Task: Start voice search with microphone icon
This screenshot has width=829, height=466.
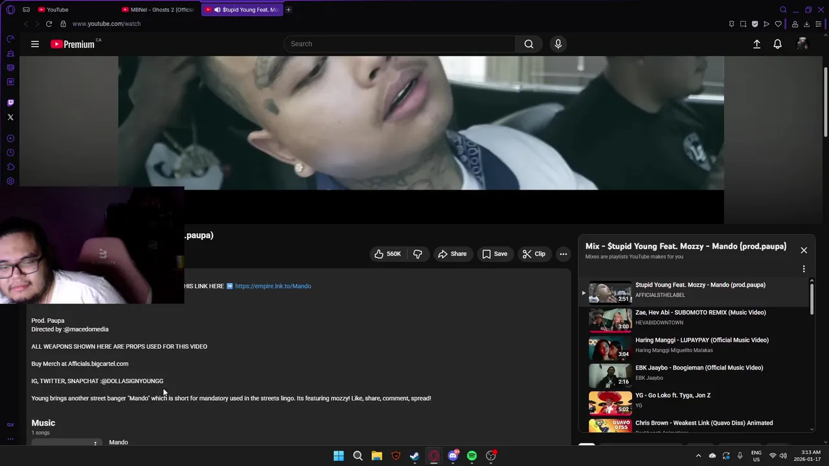Action: (558, 44)
